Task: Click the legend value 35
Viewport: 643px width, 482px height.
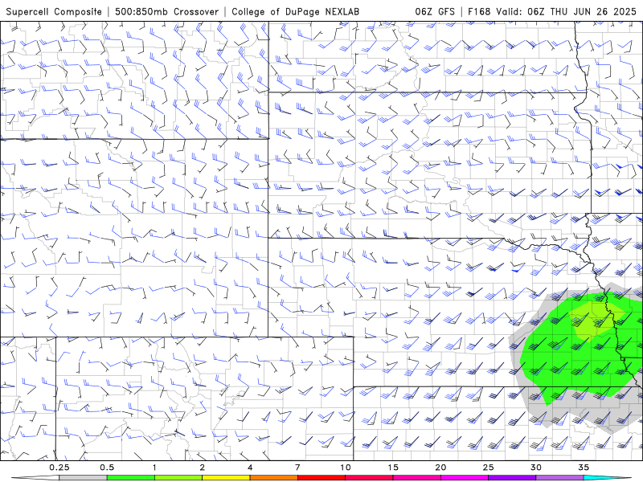Action: click(584, 468)
